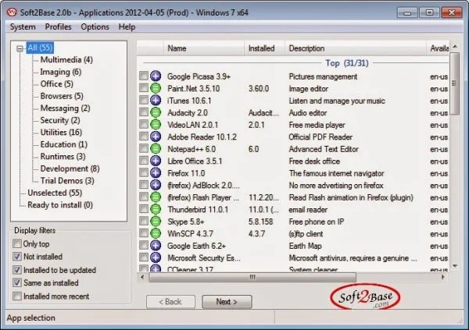
Task: Click the green icon beside Audacity 2.0
Action: 156,112
